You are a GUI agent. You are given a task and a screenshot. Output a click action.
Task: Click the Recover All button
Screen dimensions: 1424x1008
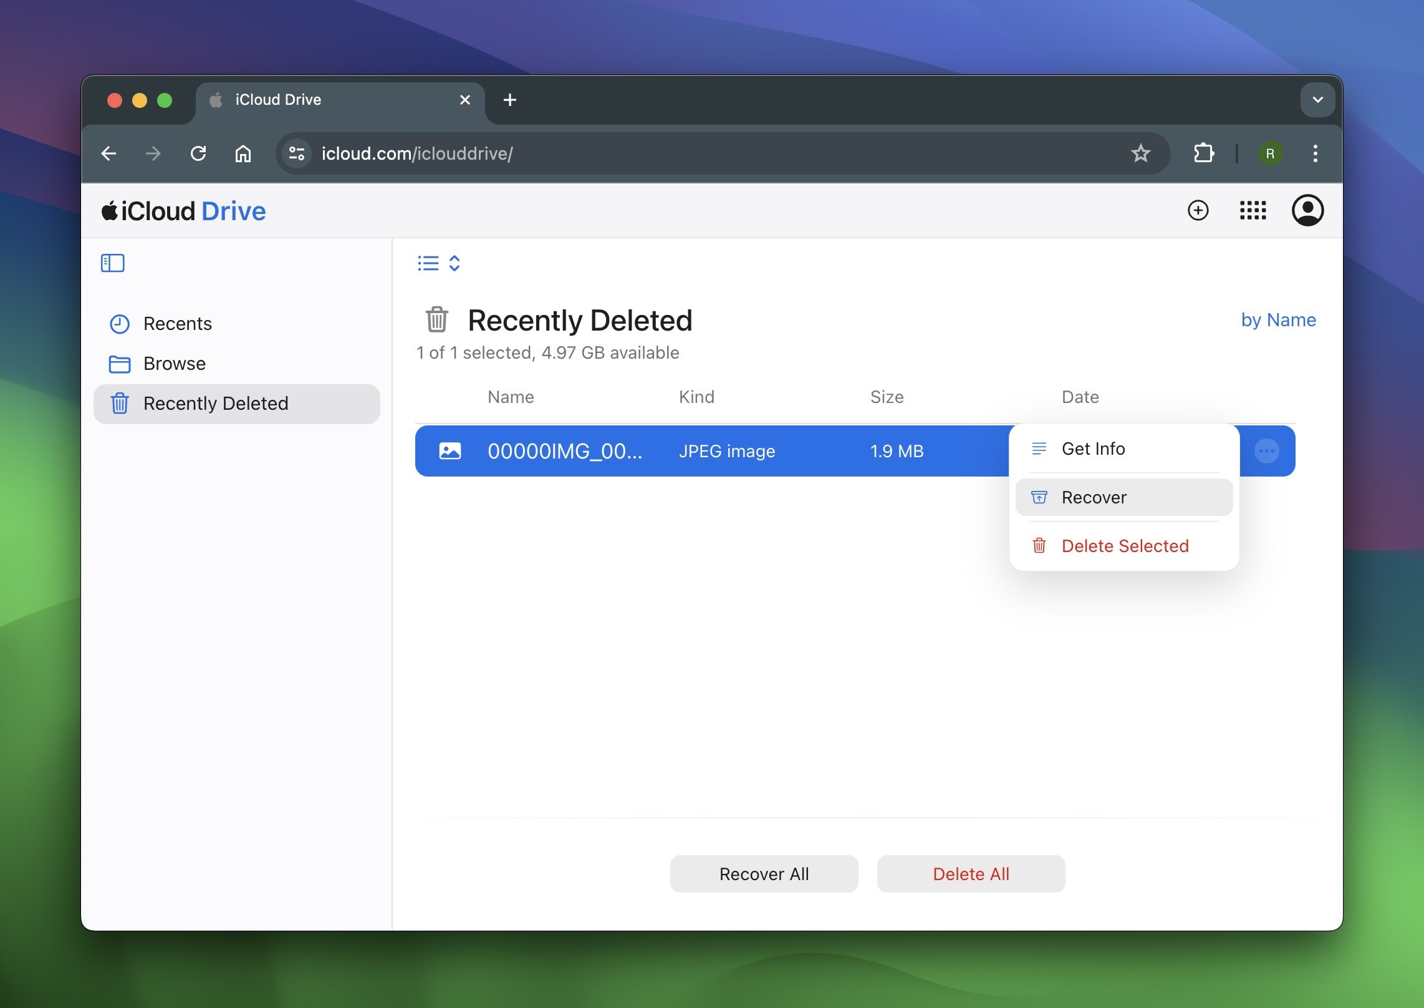click(764, 873)
